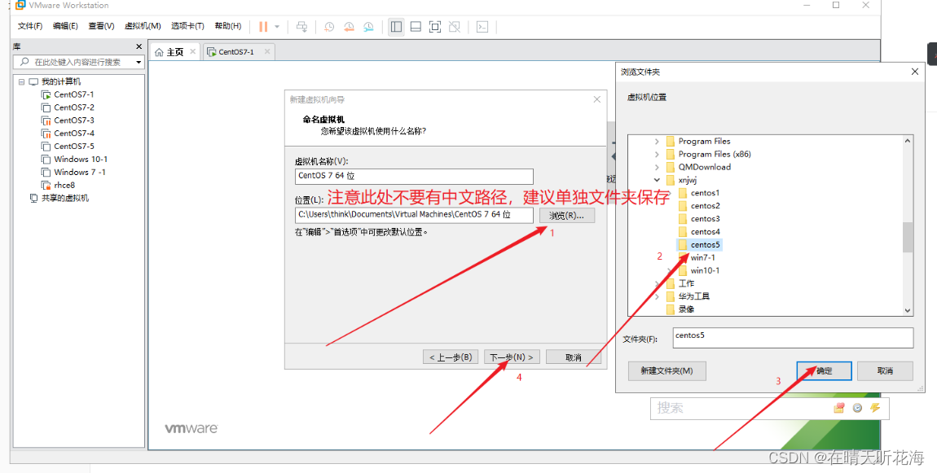This screenshot has height=473, width=937.
Task: Open the library search dropdown arrow
Action: pos(139,62)
